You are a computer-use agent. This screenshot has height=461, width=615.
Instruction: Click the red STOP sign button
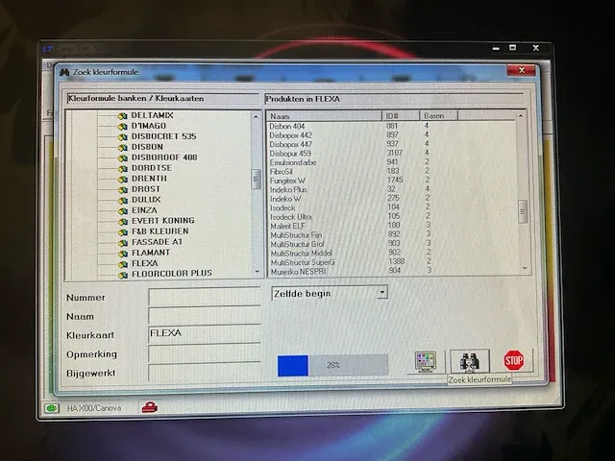coord(513,360)
